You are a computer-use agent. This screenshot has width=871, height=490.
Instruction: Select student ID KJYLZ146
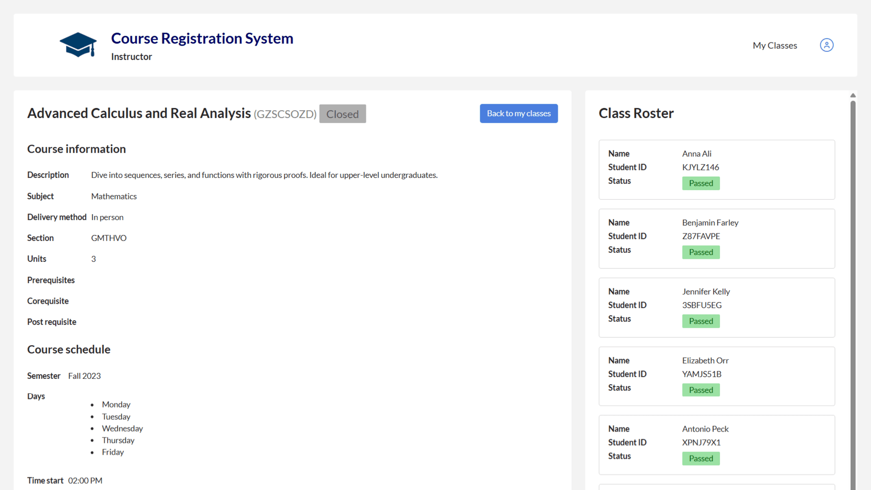pos(700,167)
